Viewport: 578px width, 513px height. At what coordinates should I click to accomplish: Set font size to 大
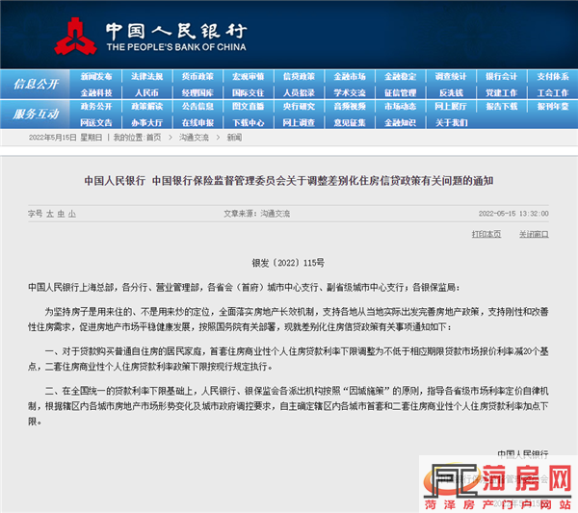[50, 214]
